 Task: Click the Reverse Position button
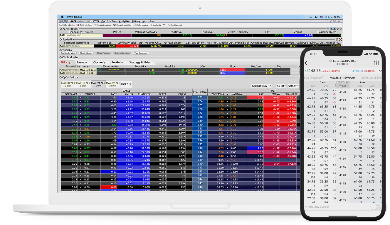coord(122,53)
